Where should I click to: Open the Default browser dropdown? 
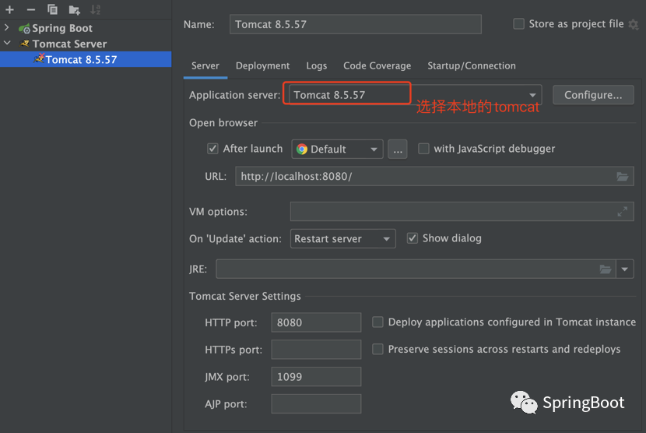(374, 150)
